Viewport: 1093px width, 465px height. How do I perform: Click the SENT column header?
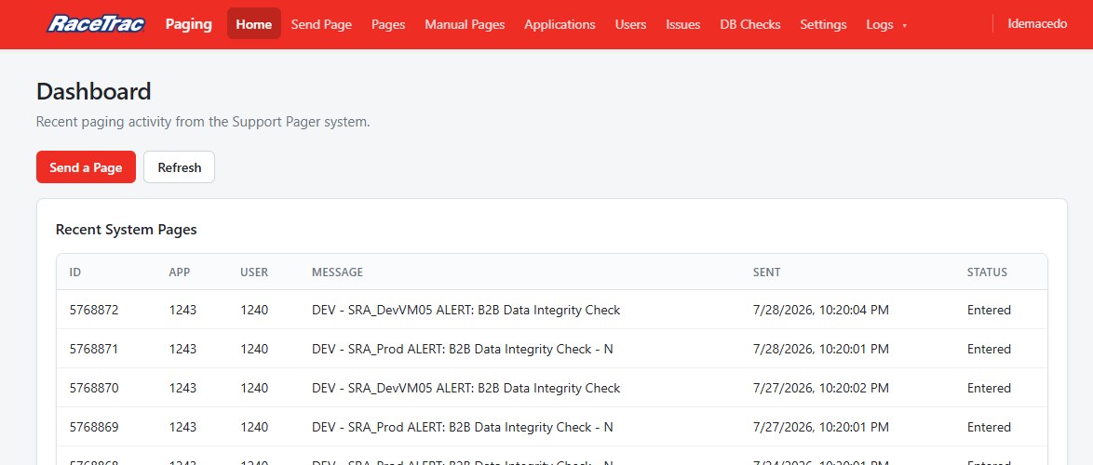point(767,272)
